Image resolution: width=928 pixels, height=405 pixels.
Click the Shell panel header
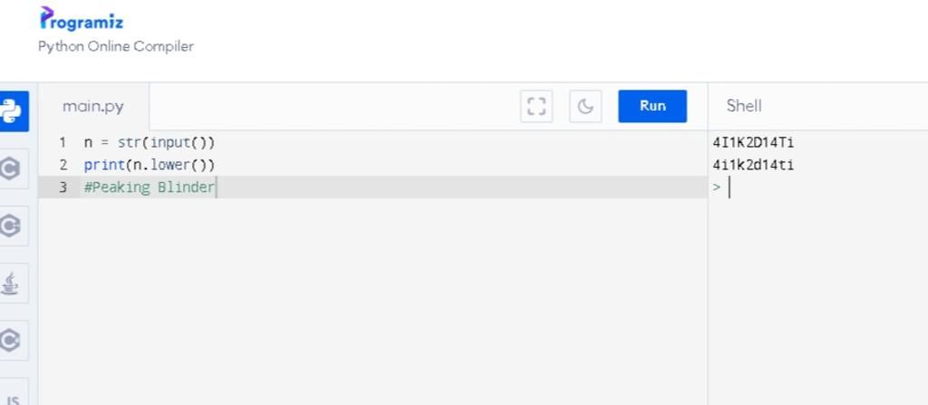744,106
